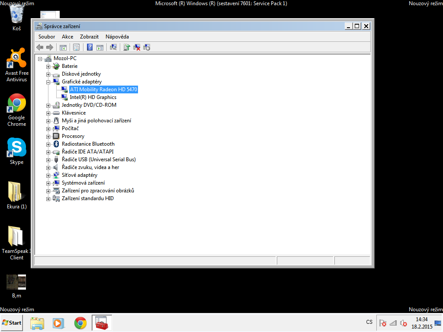Expand Zařízení pro zpracování obrázků
Image resolution: width=443 pixels, height=332 pixels.
tap(48, 192)
